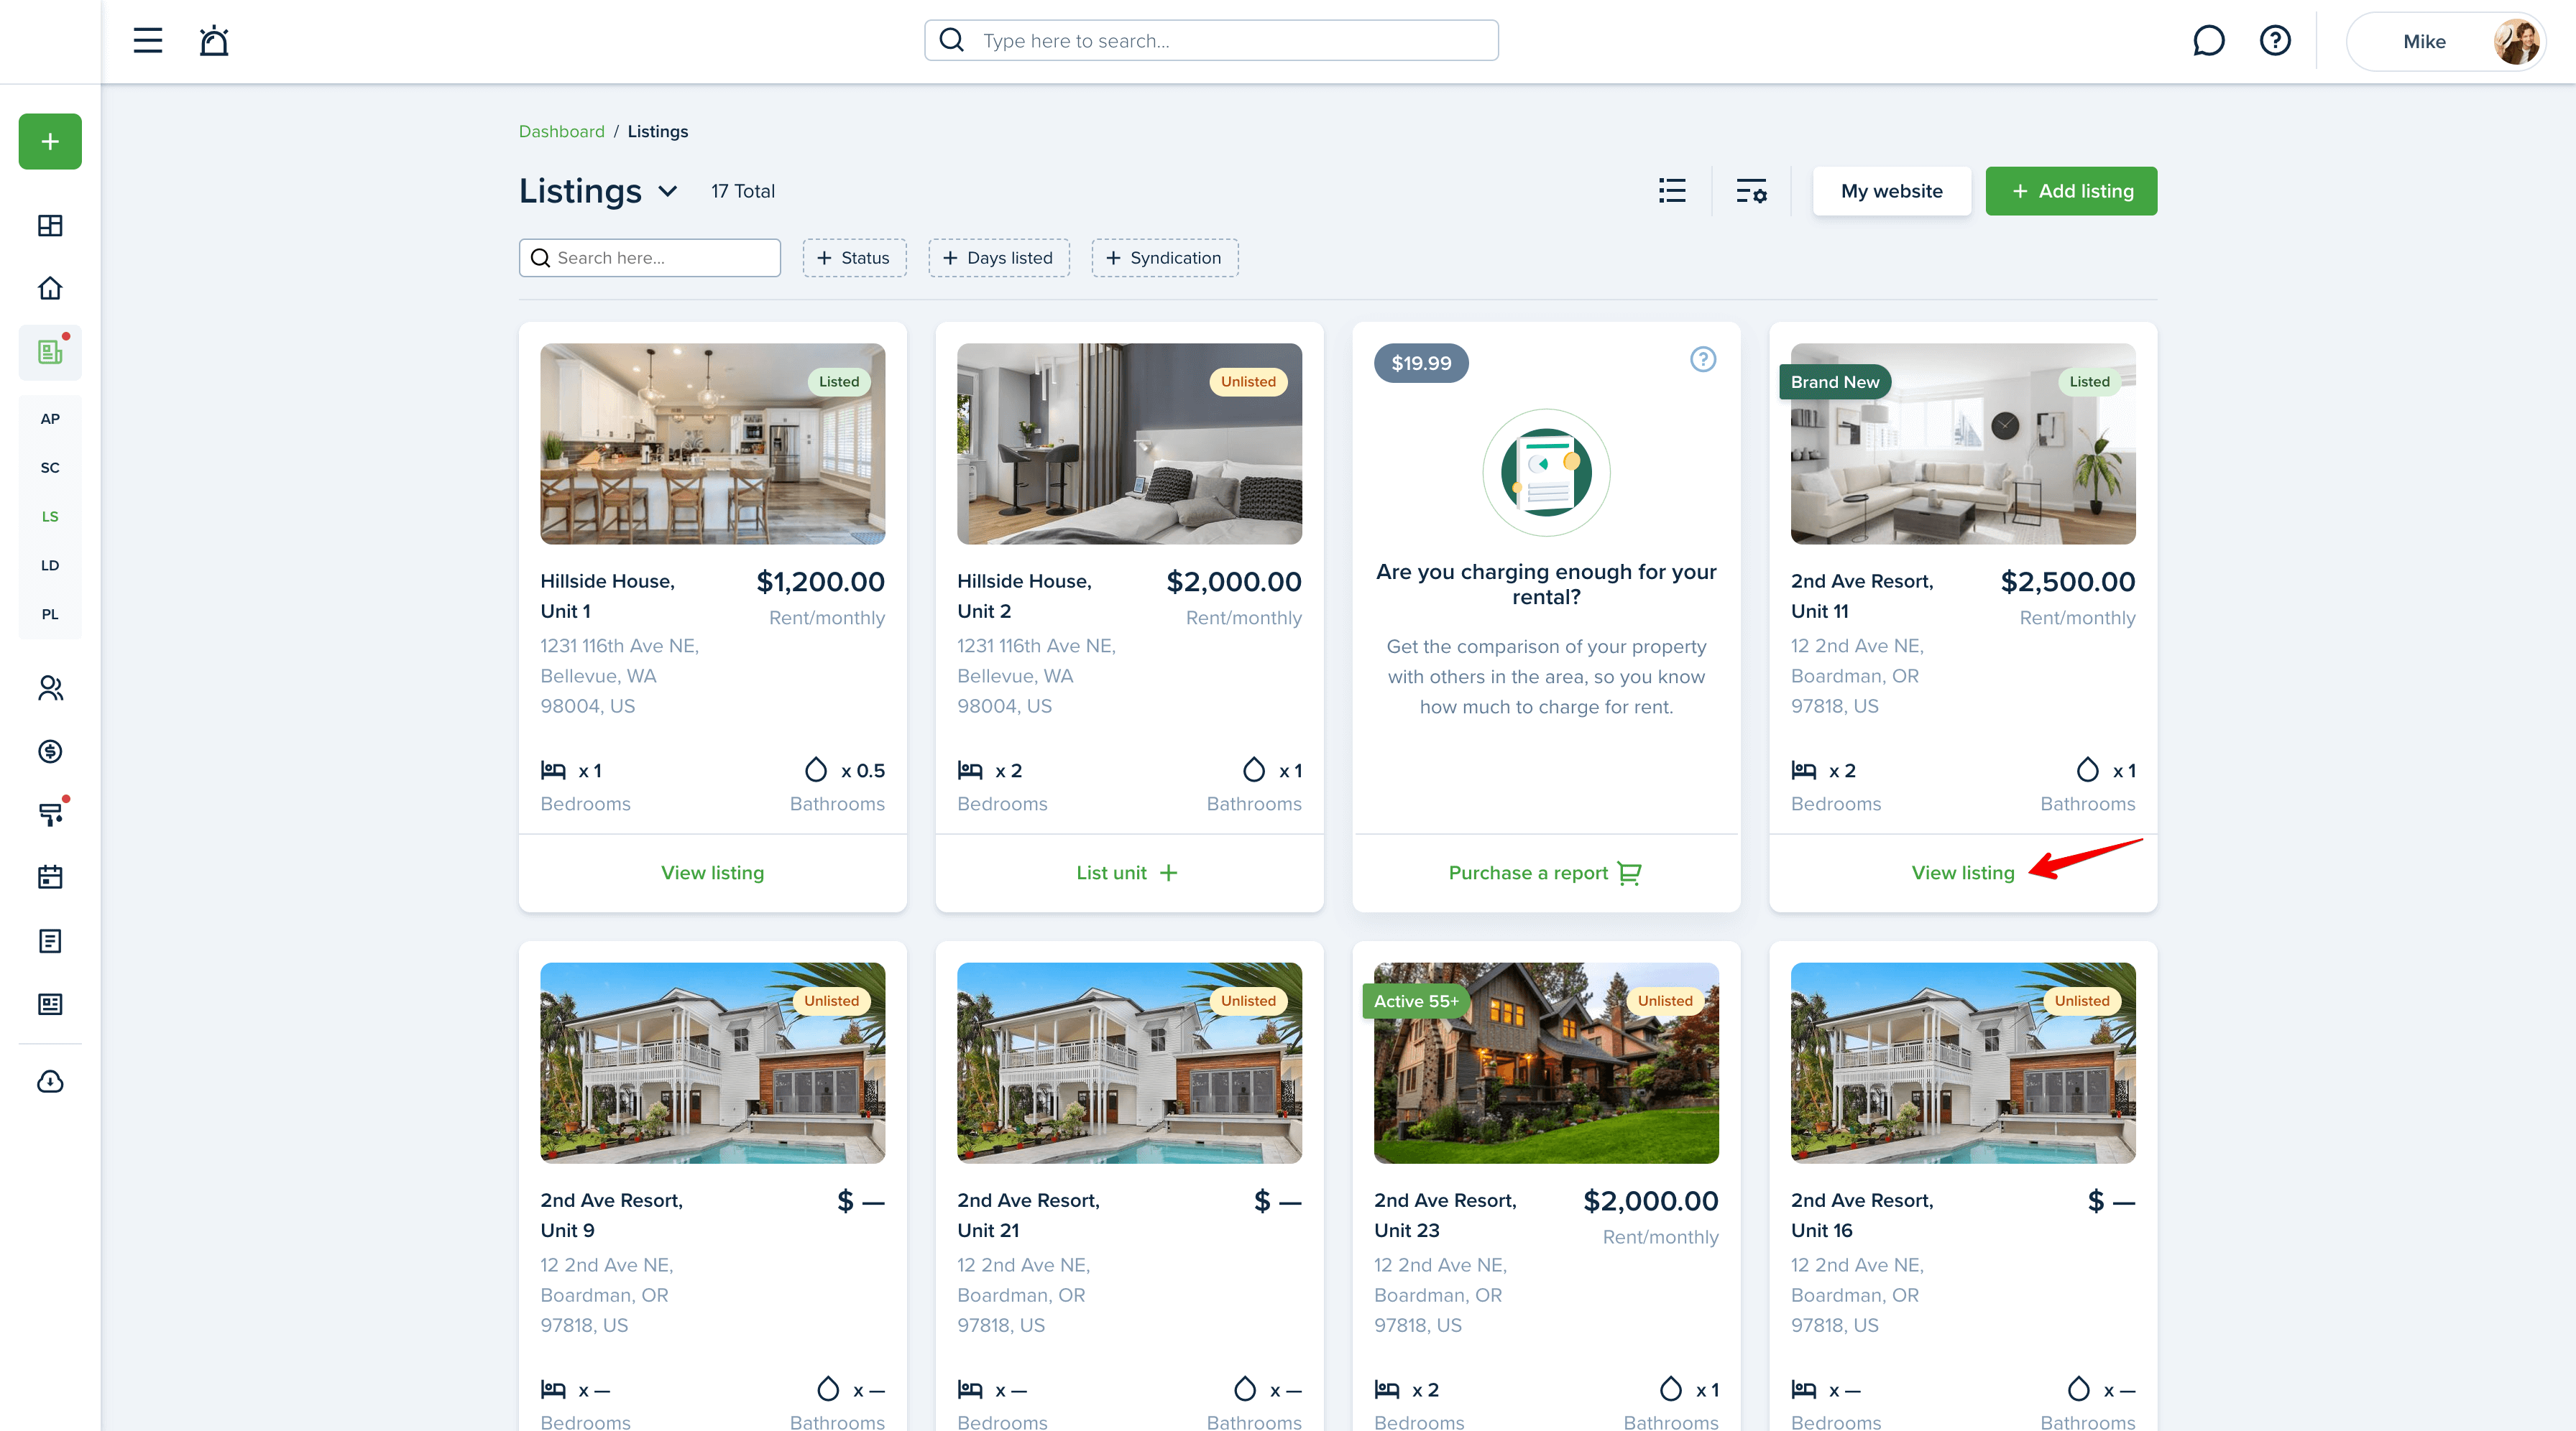
Task: View listing for Hillside House Unit 1
Action: point(712,874)
